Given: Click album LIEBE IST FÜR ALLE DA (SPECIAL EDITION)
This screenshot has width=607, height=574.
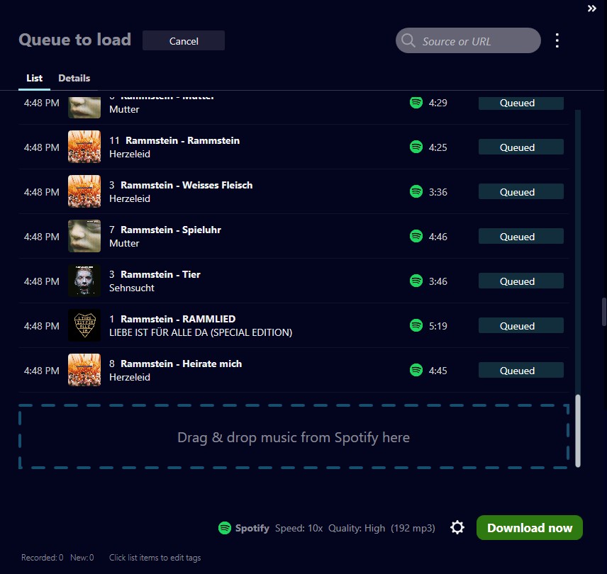Looking at the screenshot, I should point(201,332).
